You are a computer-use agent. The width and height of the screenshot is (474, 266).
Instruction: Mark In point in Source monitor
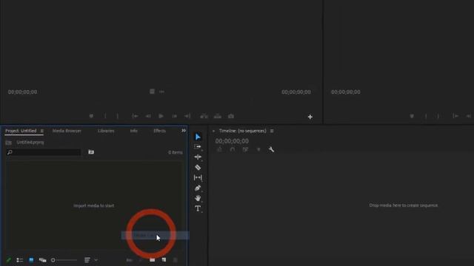click(x=105, y=116)
